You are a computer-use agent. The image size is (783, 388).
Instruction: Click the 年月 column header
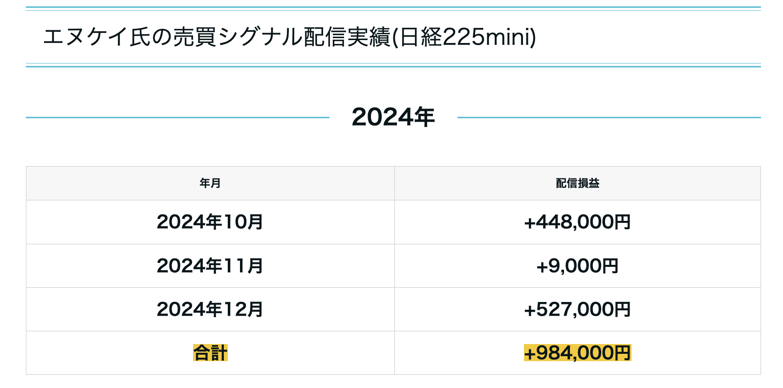[210, 183]
